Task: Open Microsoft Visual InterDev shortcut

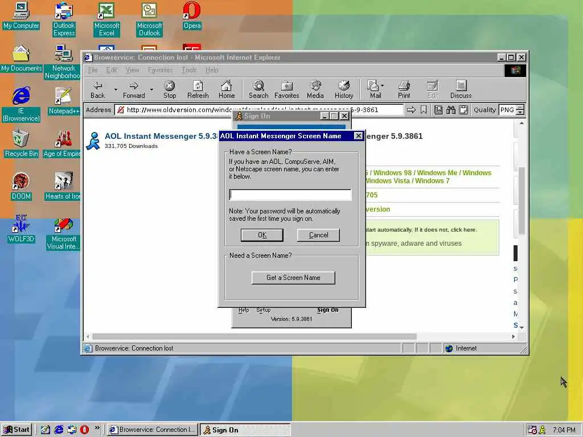Action: click(x=63, y=233)
